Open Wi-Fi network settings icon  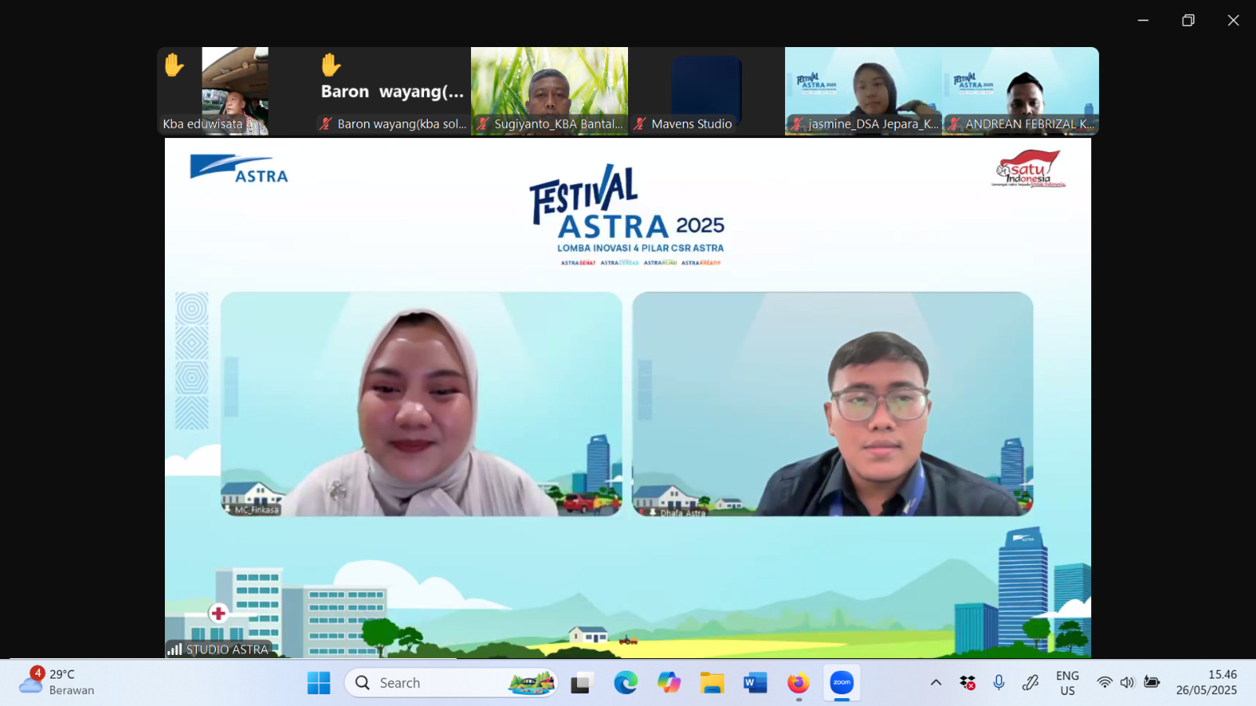(x=1104, y=682)
